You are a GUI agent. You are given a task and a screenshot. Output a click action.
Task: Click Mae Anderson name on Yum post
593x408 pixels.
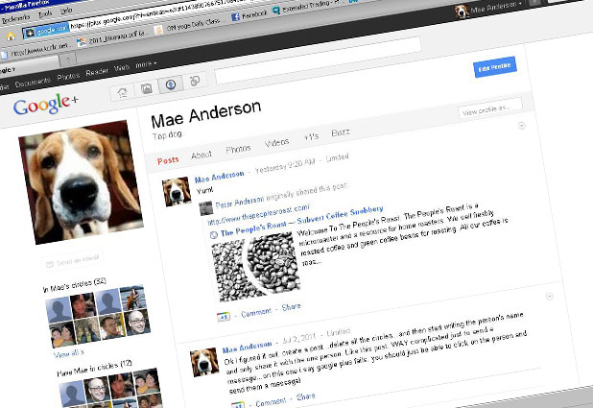coord(220,178)
